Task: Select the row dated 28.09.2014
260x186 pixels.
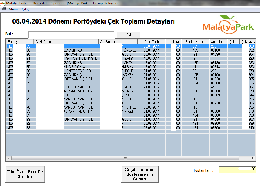Action: pos(131,128)
